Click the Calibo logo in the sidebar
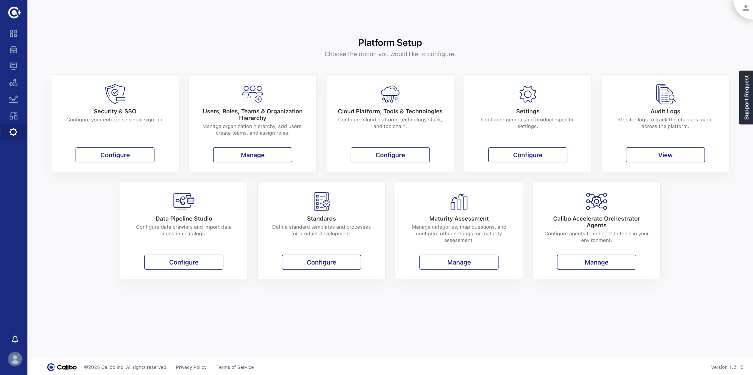 click(x=14, y=12)
